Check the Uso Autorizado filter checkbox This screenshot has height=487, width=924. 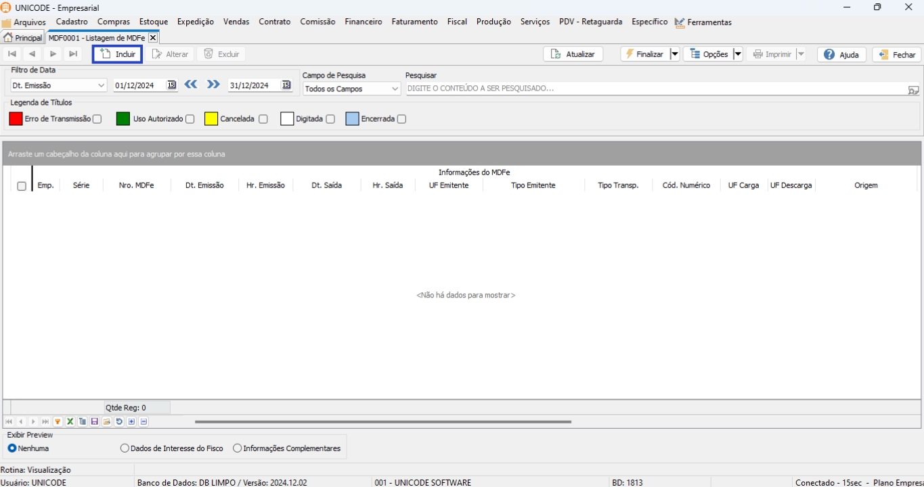coord(190,119)
